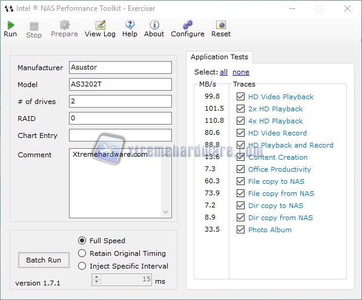Click the Photo Album trace label
362x300 pixels.
270,230
